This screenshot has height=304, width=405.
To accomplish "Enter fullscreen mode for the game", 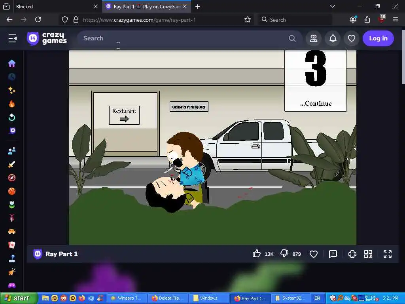I will pyautogui.click(x=388, y=254).
